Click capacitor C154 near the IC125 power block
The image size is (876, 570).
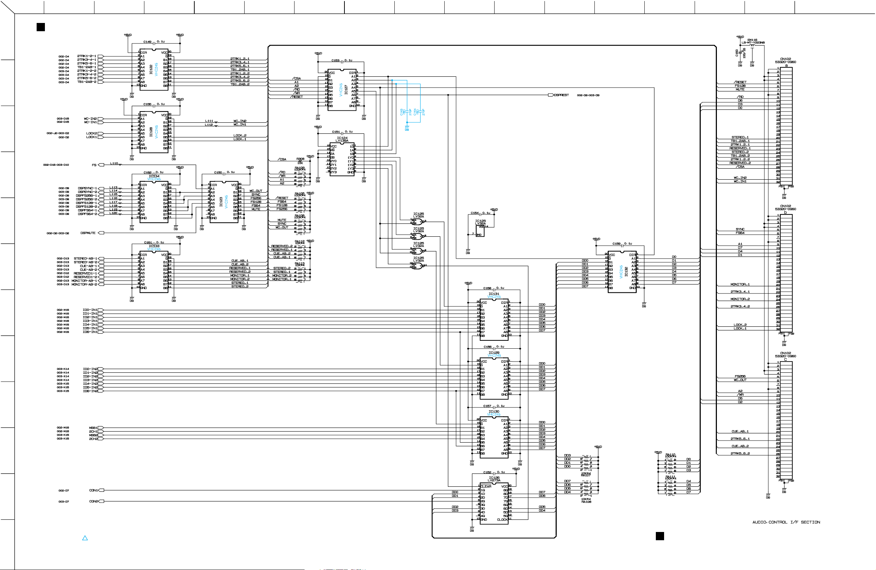481,214
